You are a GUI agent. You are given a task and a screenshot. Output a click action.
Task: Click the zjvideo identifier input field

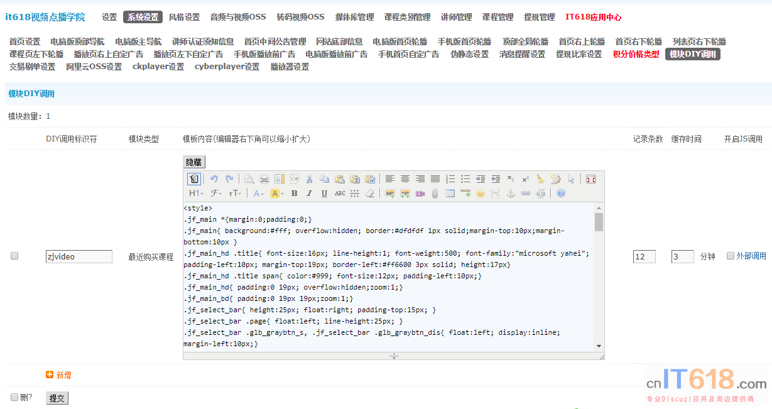(79, 256)
